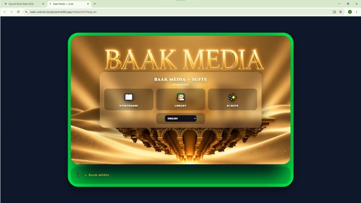Click the BAAK MEDIA — SUITE heading

(x=180, y=79)
